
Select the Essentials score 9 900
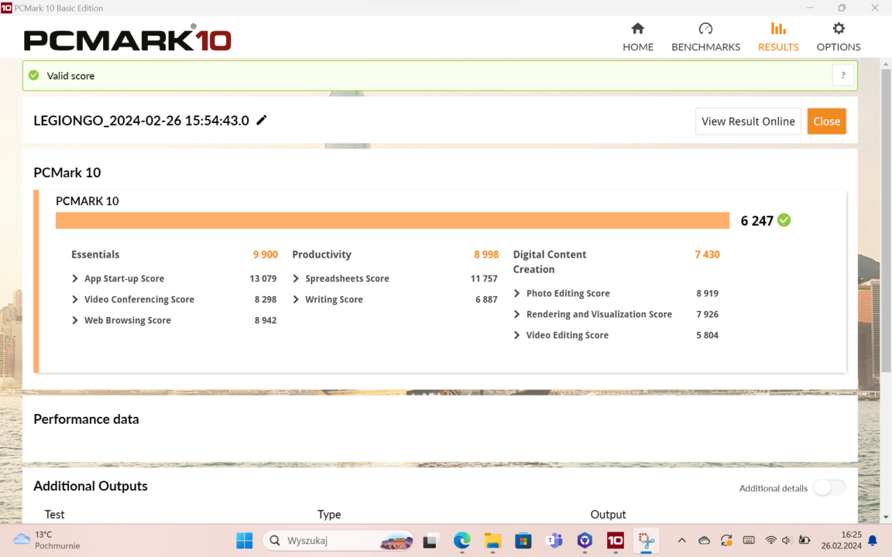[x=265, y=255]
